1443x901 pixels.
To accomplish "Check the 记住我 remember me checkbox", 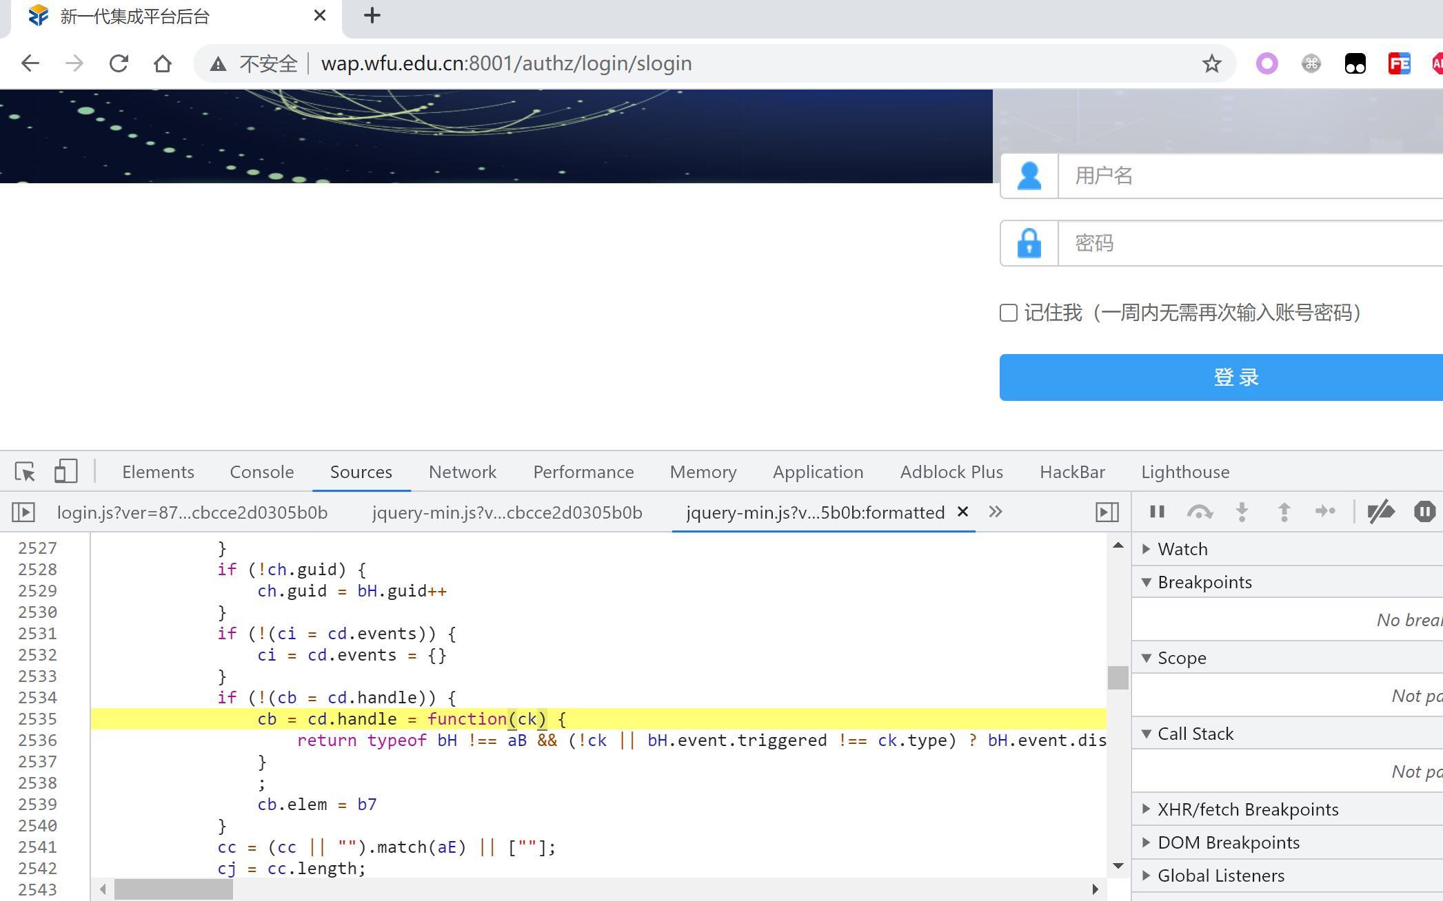I will point(1009,313).
